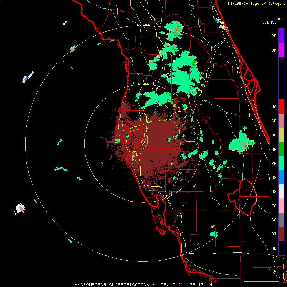
Task: Select the 'HA' legend label
Action: [274, 107]
